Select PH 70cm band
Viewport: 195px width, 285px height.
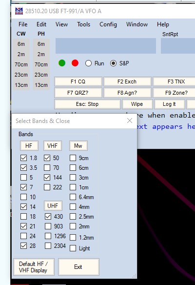tap(41, 64)
